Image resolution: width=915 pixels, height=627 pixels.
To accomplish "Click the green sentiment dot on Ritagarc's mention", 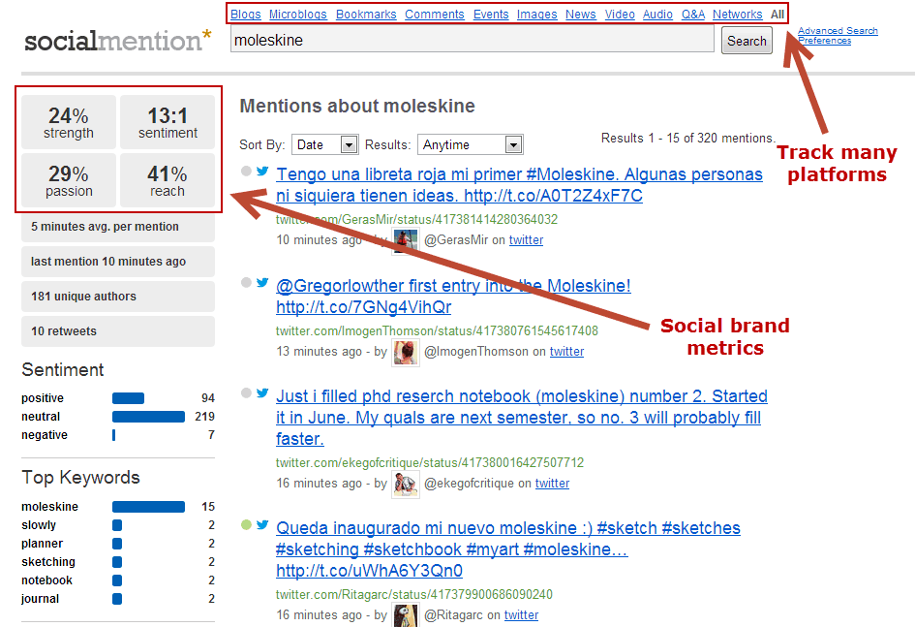I will [x=246, y=525].
